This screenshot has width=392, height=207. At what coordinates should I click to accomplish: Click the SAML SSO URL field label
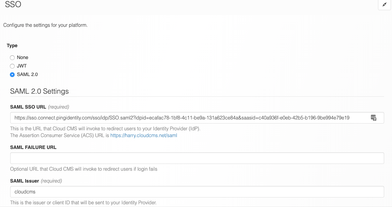28,107
